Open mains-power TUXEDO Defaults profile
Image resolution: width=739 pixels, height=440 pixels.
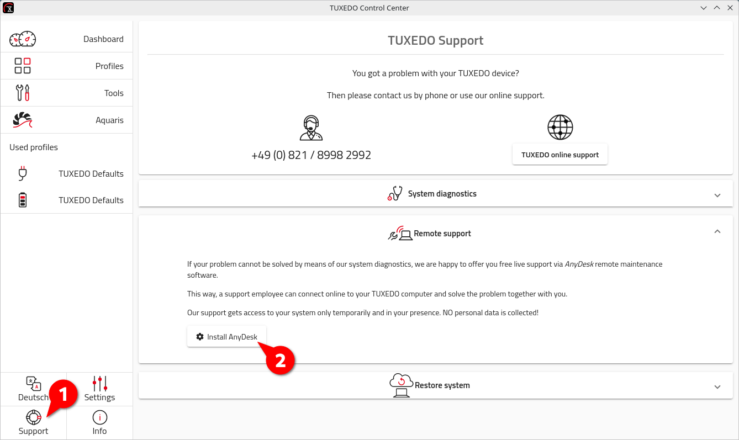click(66, 173)
